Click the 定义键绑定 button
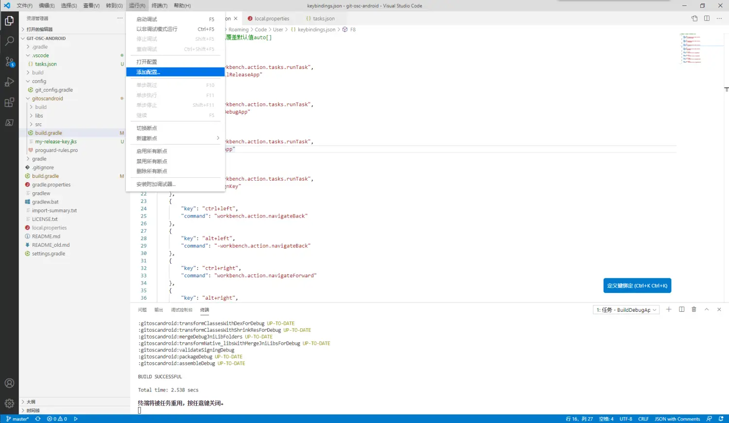This screenshot has width=729, height=423. click(x=637, y=286)
